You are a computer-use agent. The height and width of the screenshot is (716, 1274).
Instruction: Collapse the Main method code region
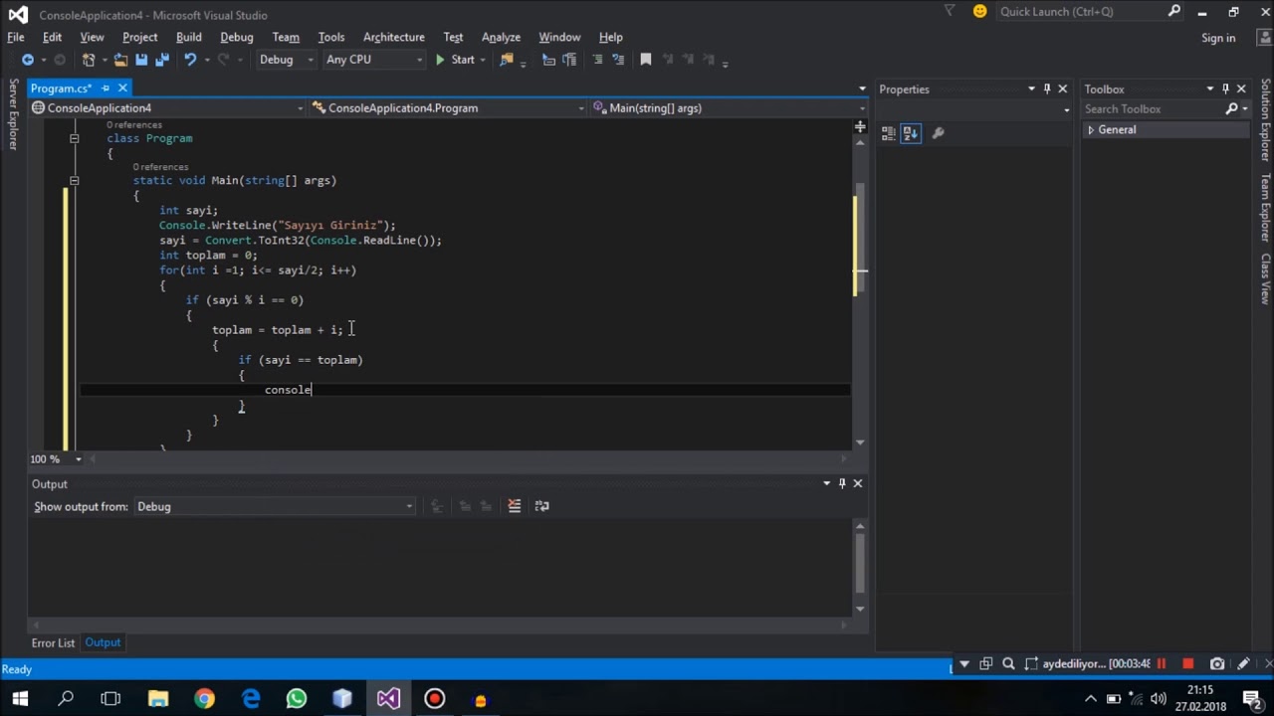(x=74, y=181)
